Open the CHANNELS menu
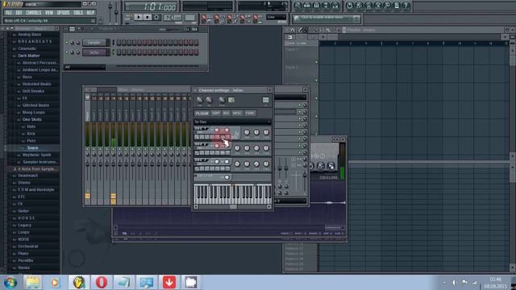This screenshot has height=290, width=516. click(33, 13)
